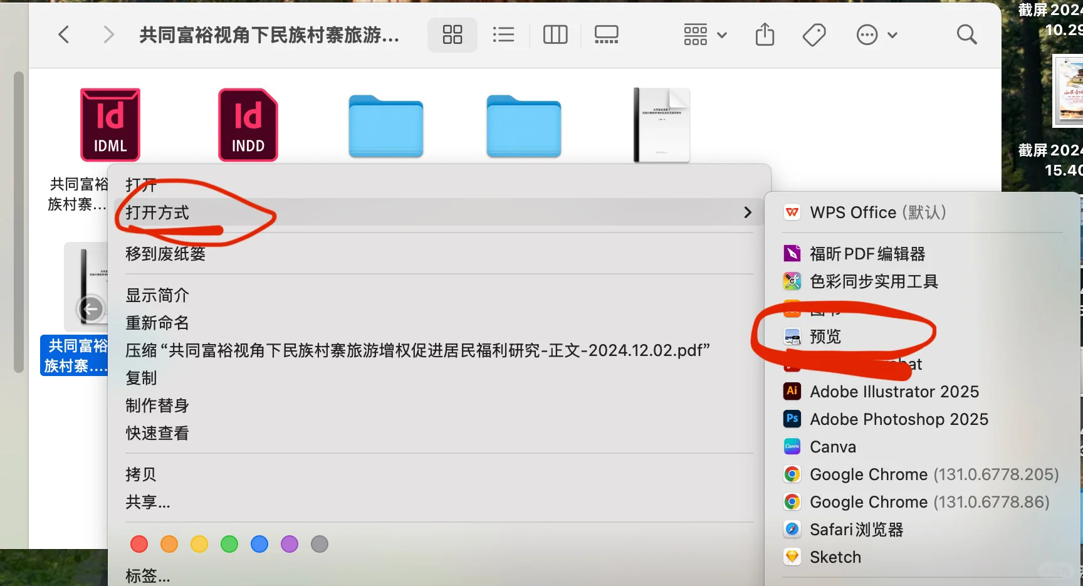Screen dimensions: 1083x586
Task: Open the file with Adobe Illustrator 2025
Action: 894,391
